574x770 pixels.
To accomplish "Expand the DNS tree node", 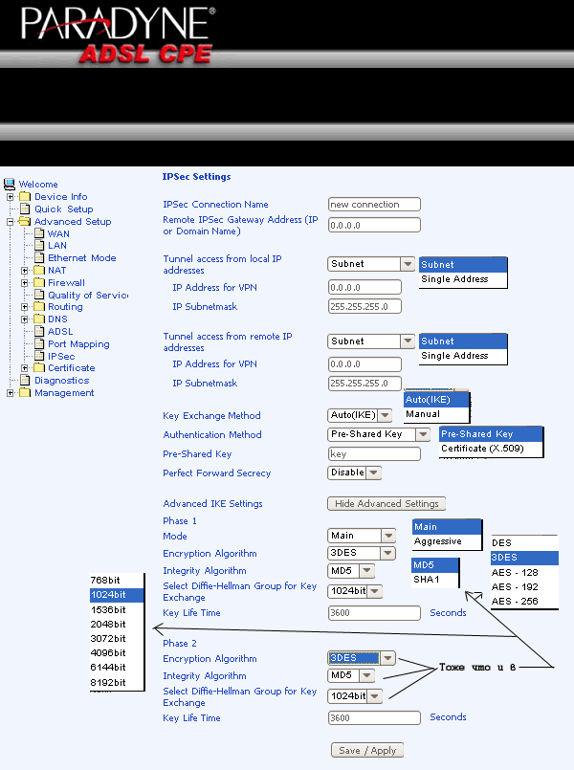I will click(25, 319).
